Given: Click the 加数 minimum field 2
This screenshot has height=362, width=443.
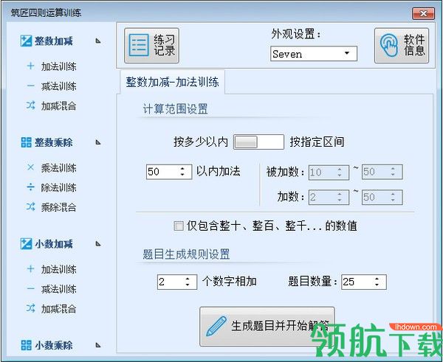Looking at the screenshot, I should click(329, 197).
